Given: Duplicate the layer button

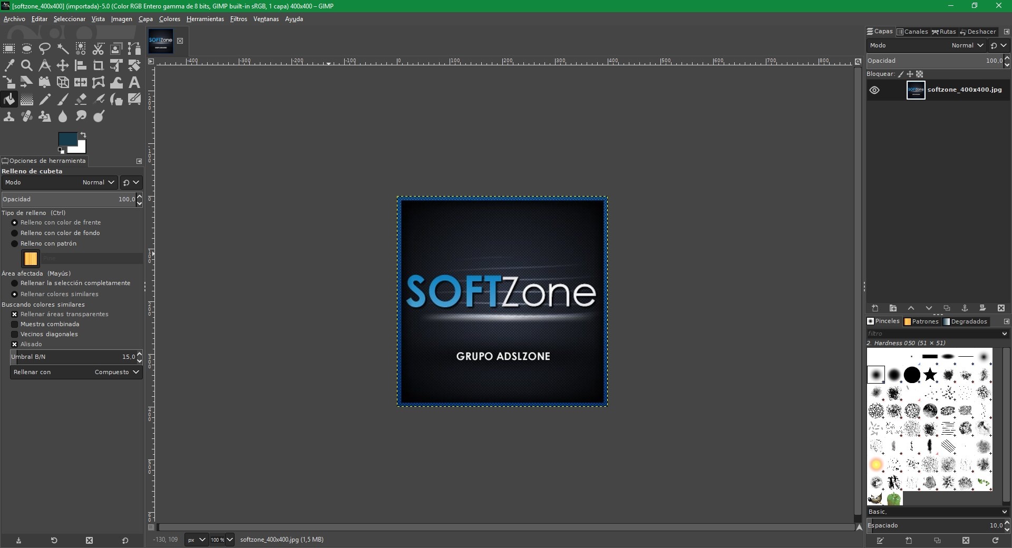Looking at the screenshot, I should pyautogui.click(x=947, y=309).
